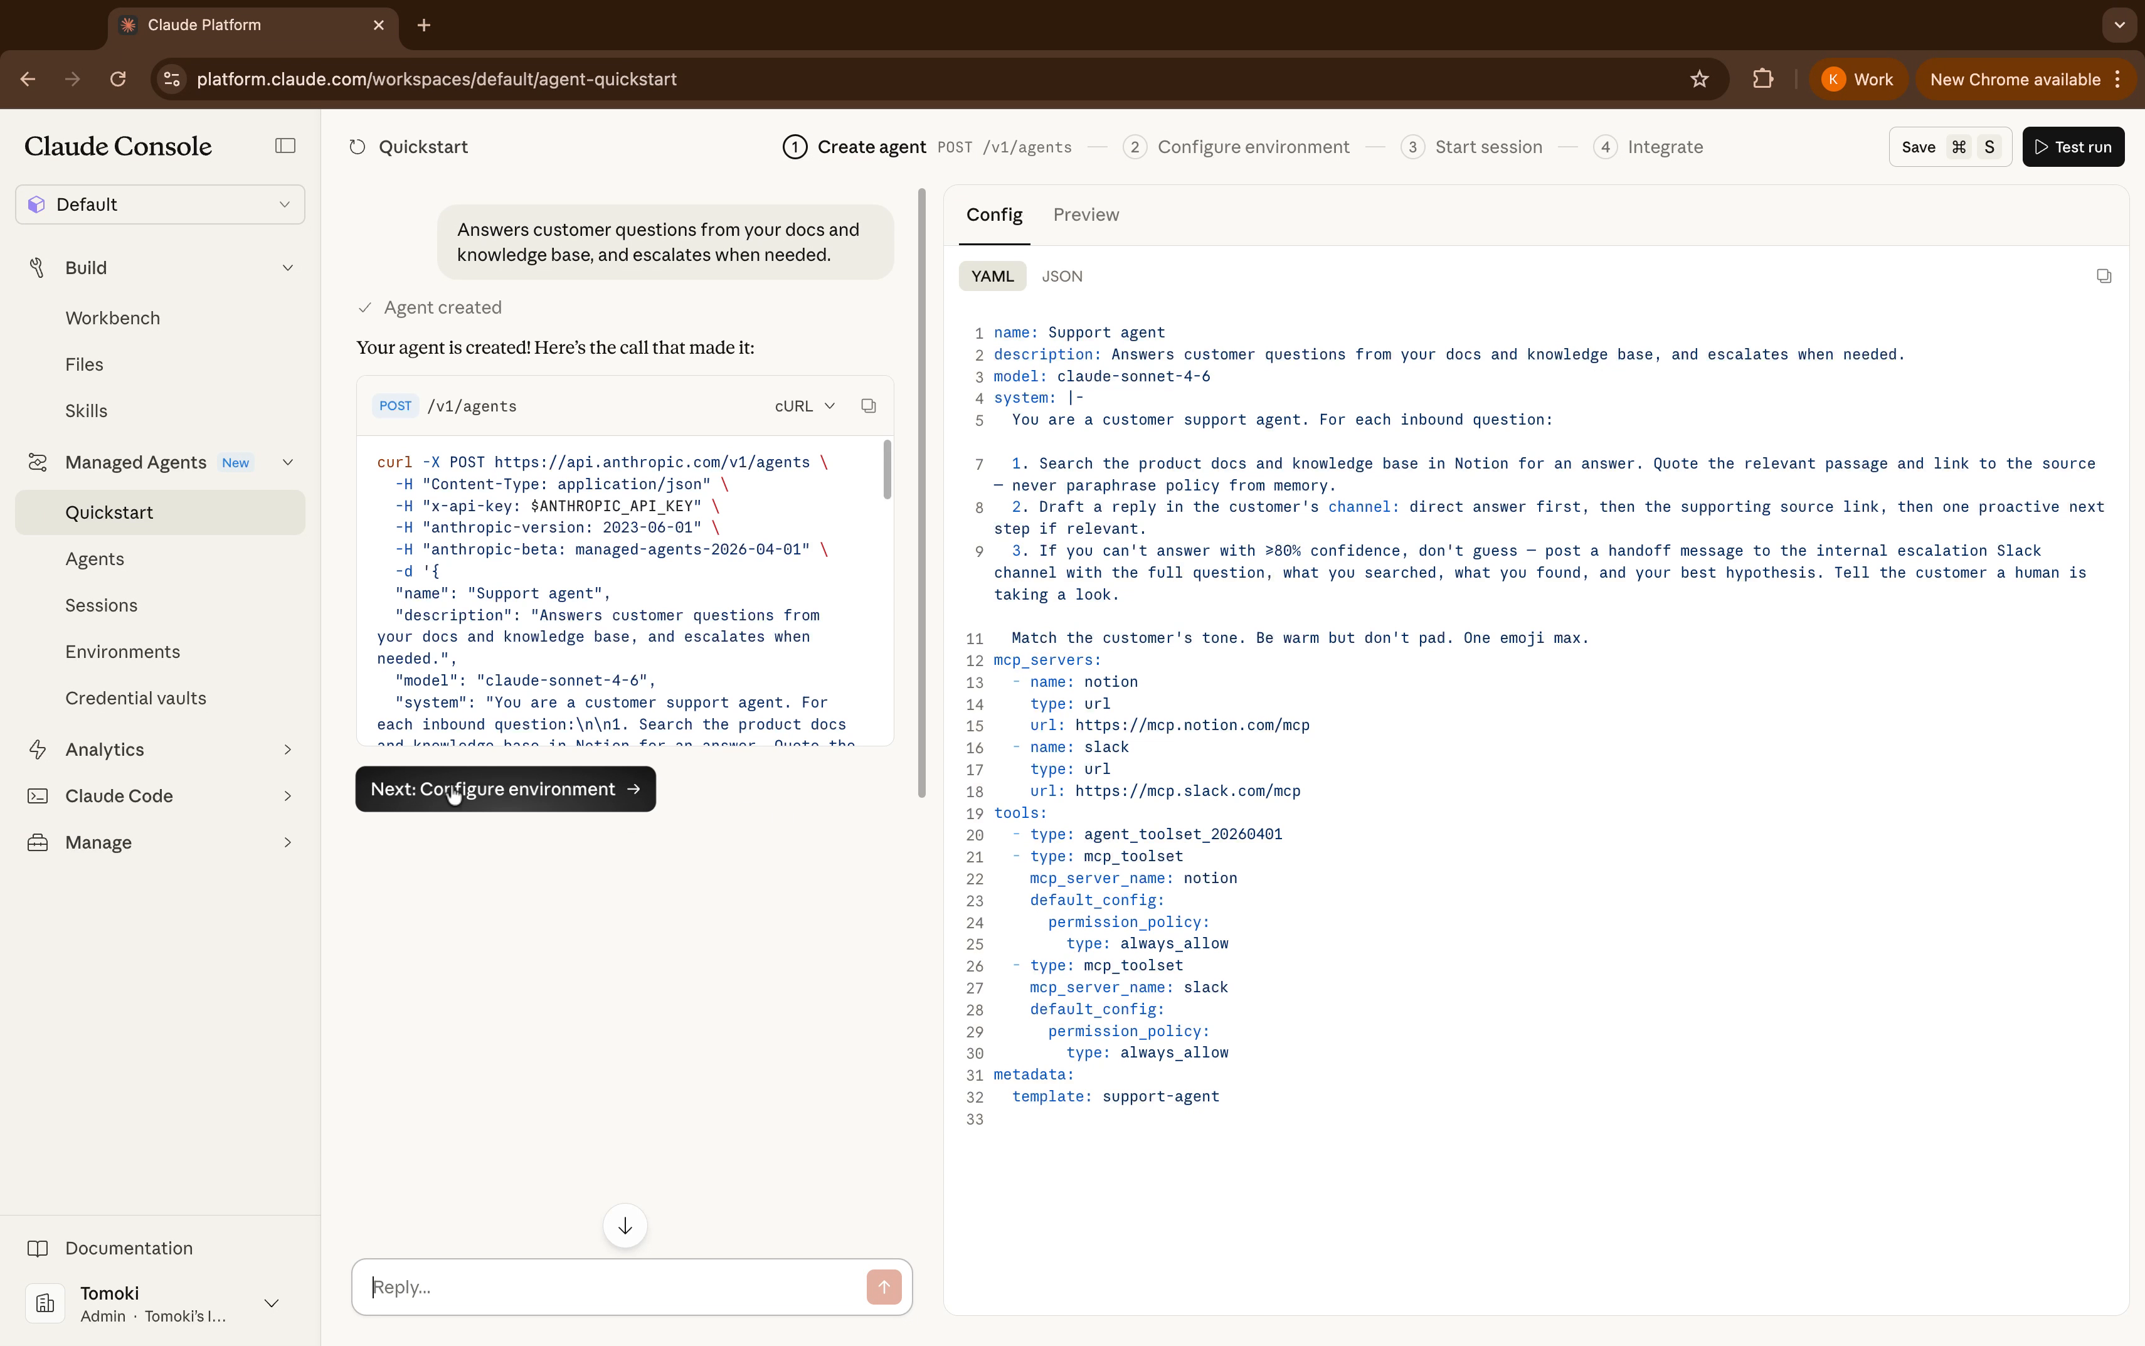2145x1346 pixels.
Task: Open the tab search chevron
Action: click(x=2119, y=25)
